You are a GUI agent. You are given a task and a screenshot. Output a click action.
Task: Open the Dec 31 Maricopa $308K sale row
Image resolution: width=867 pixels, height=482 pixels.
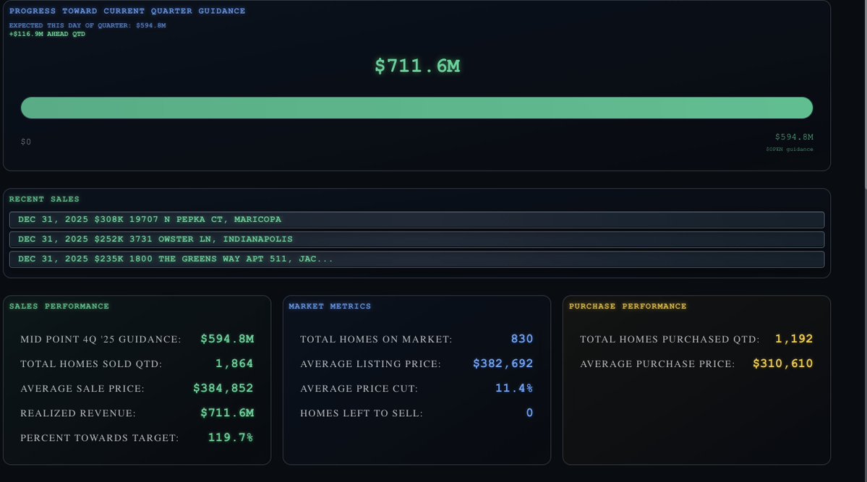[x=417, y=220]
